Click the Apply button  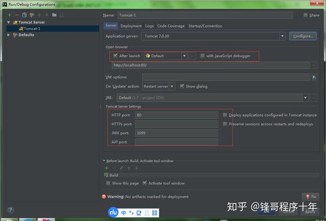pyautogui.click(x=310, y=212)
